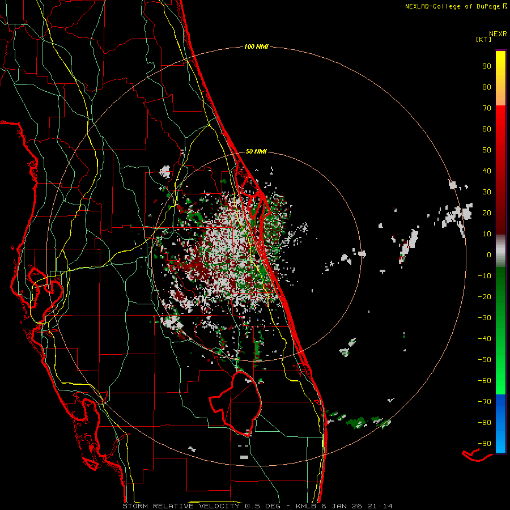
Task: Click the positive 20 scale value
Action: pyautogui.click(x=487, y=213)
